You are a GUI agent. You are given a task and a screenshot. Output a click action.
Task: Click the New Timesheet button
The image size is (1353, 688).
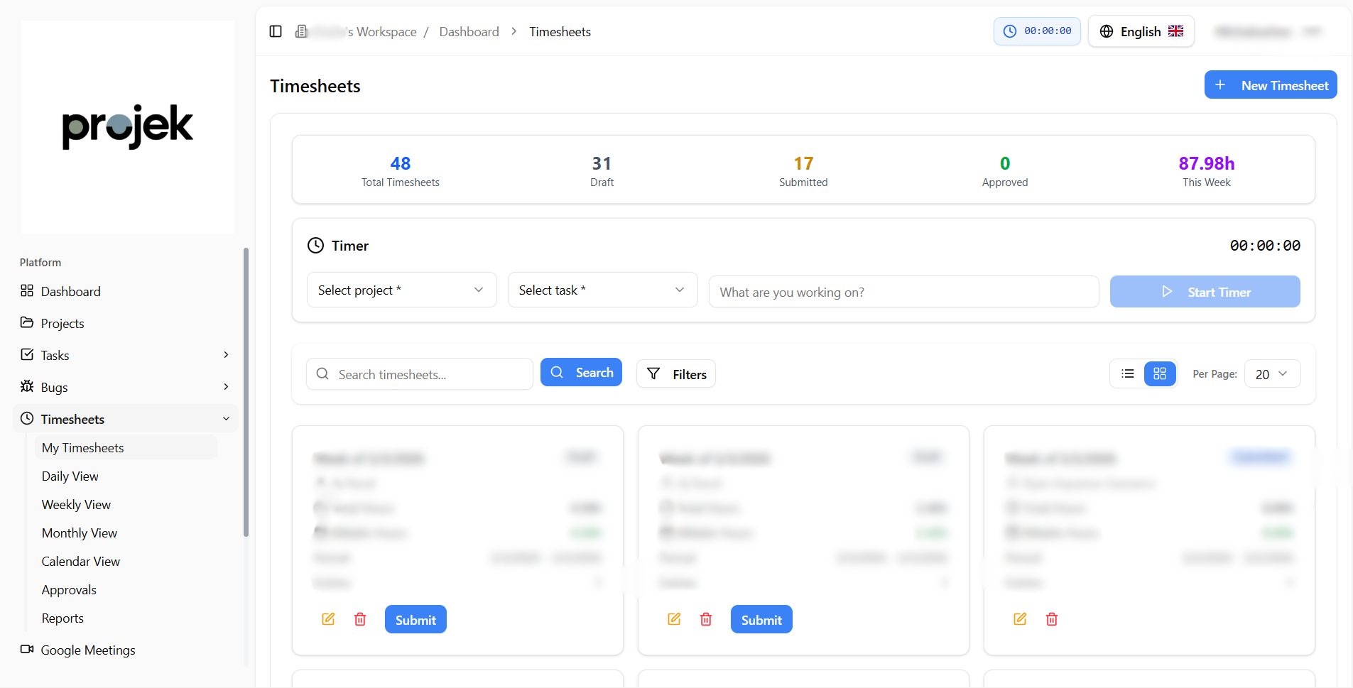coord(1271,85)
